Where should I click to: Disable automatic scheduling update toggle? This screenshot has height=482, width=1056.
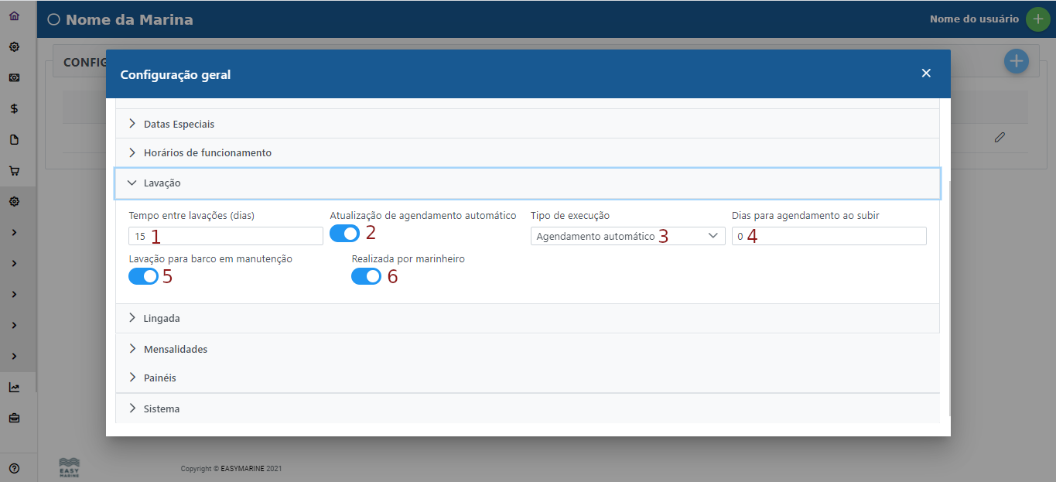343,232
